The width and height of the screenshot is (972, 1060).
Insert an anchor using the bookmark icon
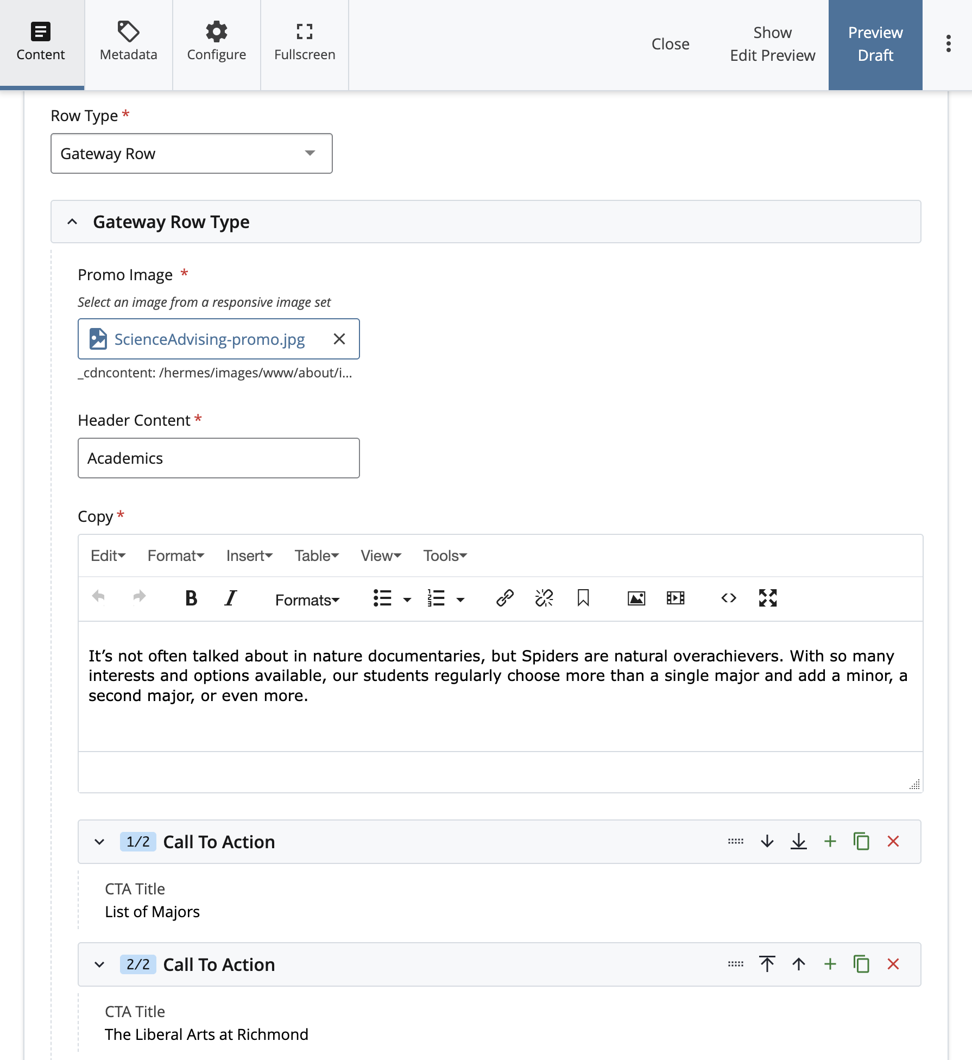pos(583,598)
